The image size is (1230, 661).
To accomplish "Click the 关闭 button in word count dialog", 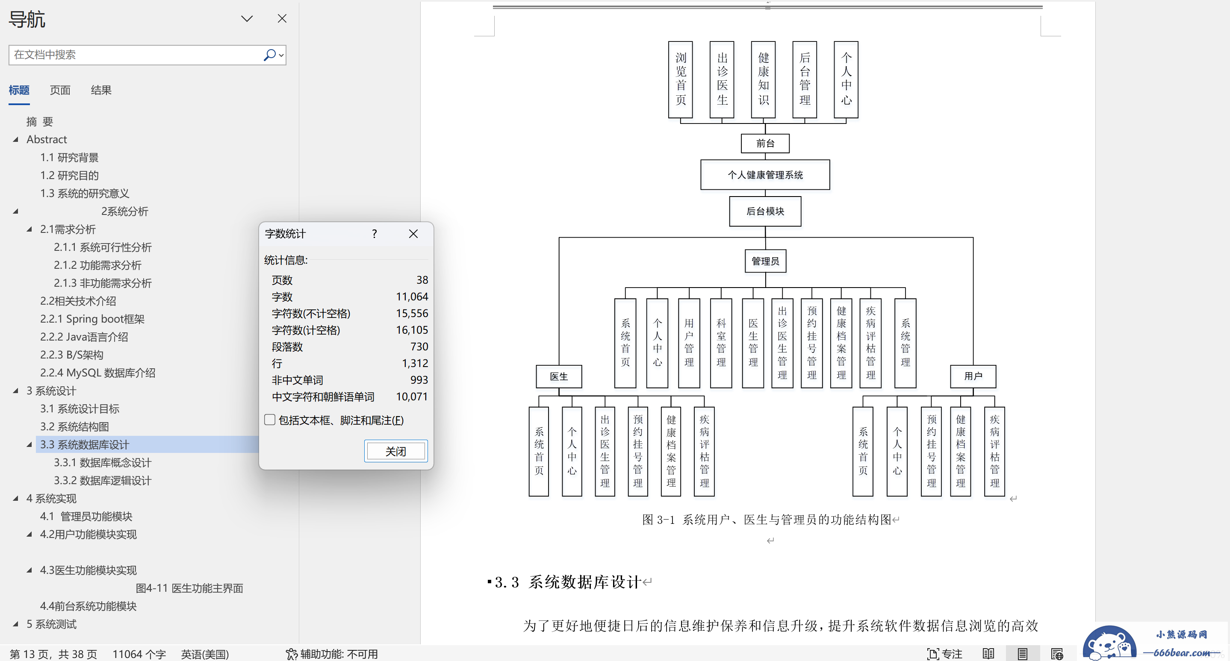I will (x=396, y=451).
